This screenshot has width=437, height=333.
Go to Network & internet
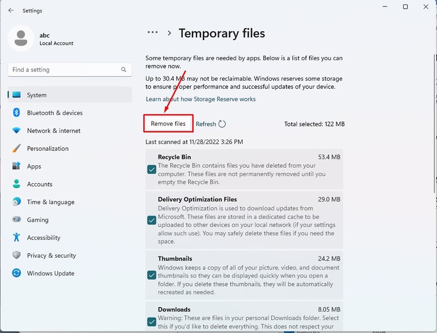point(70,130)
